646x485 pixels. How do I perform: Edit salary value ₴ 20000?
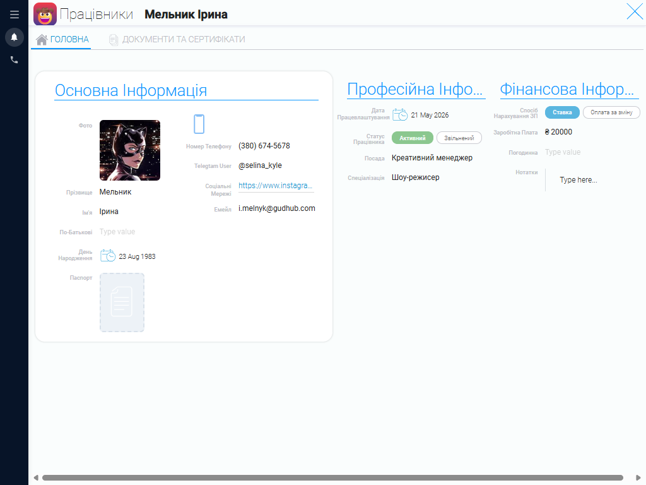558,132
